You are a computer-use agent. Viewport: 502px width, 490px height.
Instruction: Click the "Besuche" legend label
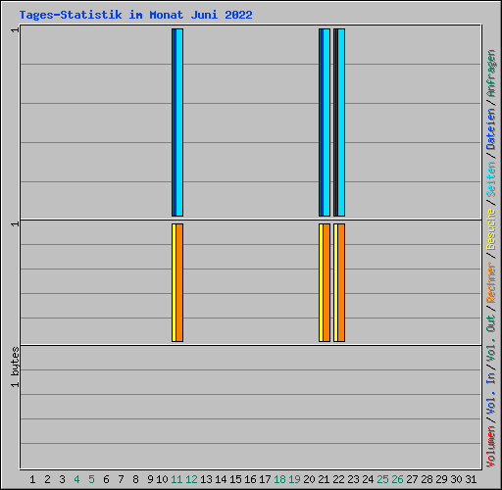coord(491,229)
